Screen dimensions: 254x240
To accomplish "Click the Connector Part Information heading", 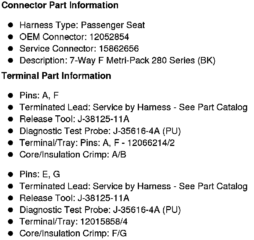I will point(60,6).
